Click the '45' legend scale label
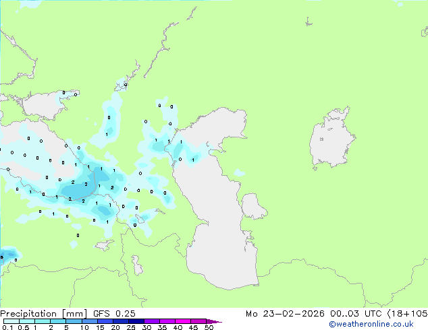Screen dimensions: 428x330 pos(193,327)
